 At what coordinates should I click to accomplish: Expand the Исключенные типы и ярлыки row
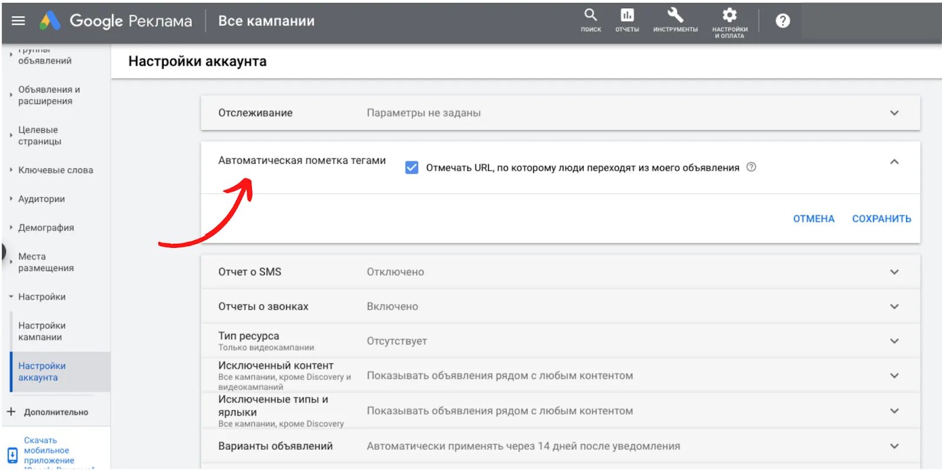(x=560, y=410)
